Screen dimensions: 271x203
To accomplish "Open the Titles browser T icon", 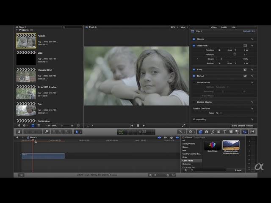I will pos(225,132).
